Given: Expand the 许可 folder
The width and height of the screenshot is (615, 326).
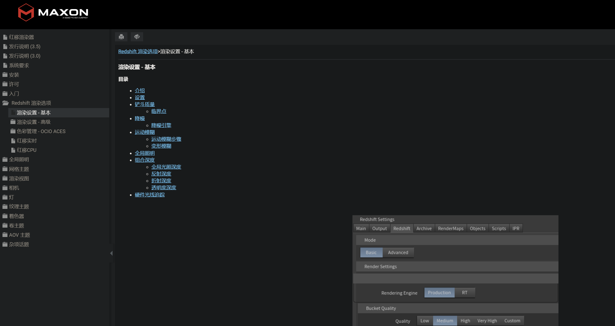Looking at the screenshot, I should click(x=14, y=84).
